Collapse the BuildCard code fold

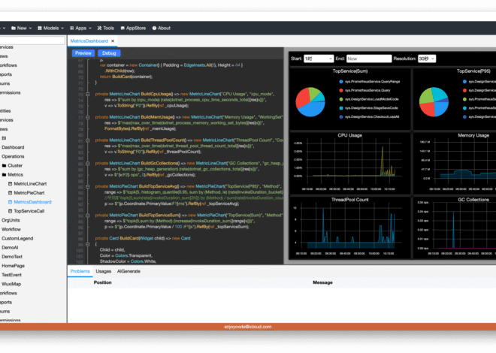[x=88, y=244]
